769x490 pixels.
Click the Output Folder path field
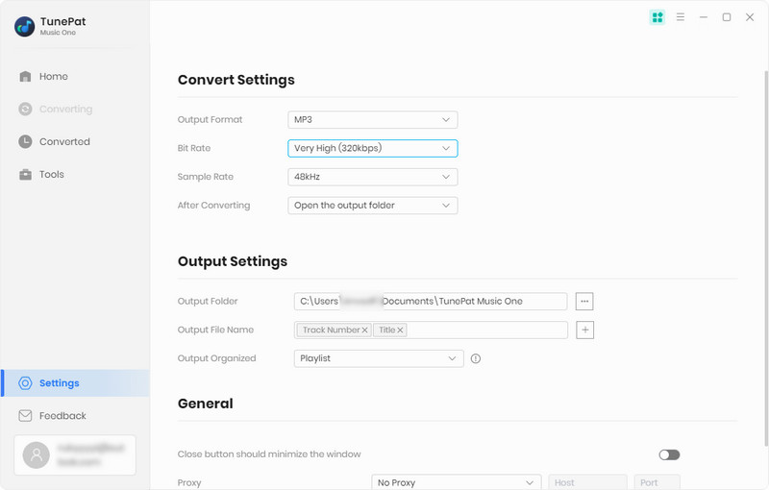click(431, 302)
